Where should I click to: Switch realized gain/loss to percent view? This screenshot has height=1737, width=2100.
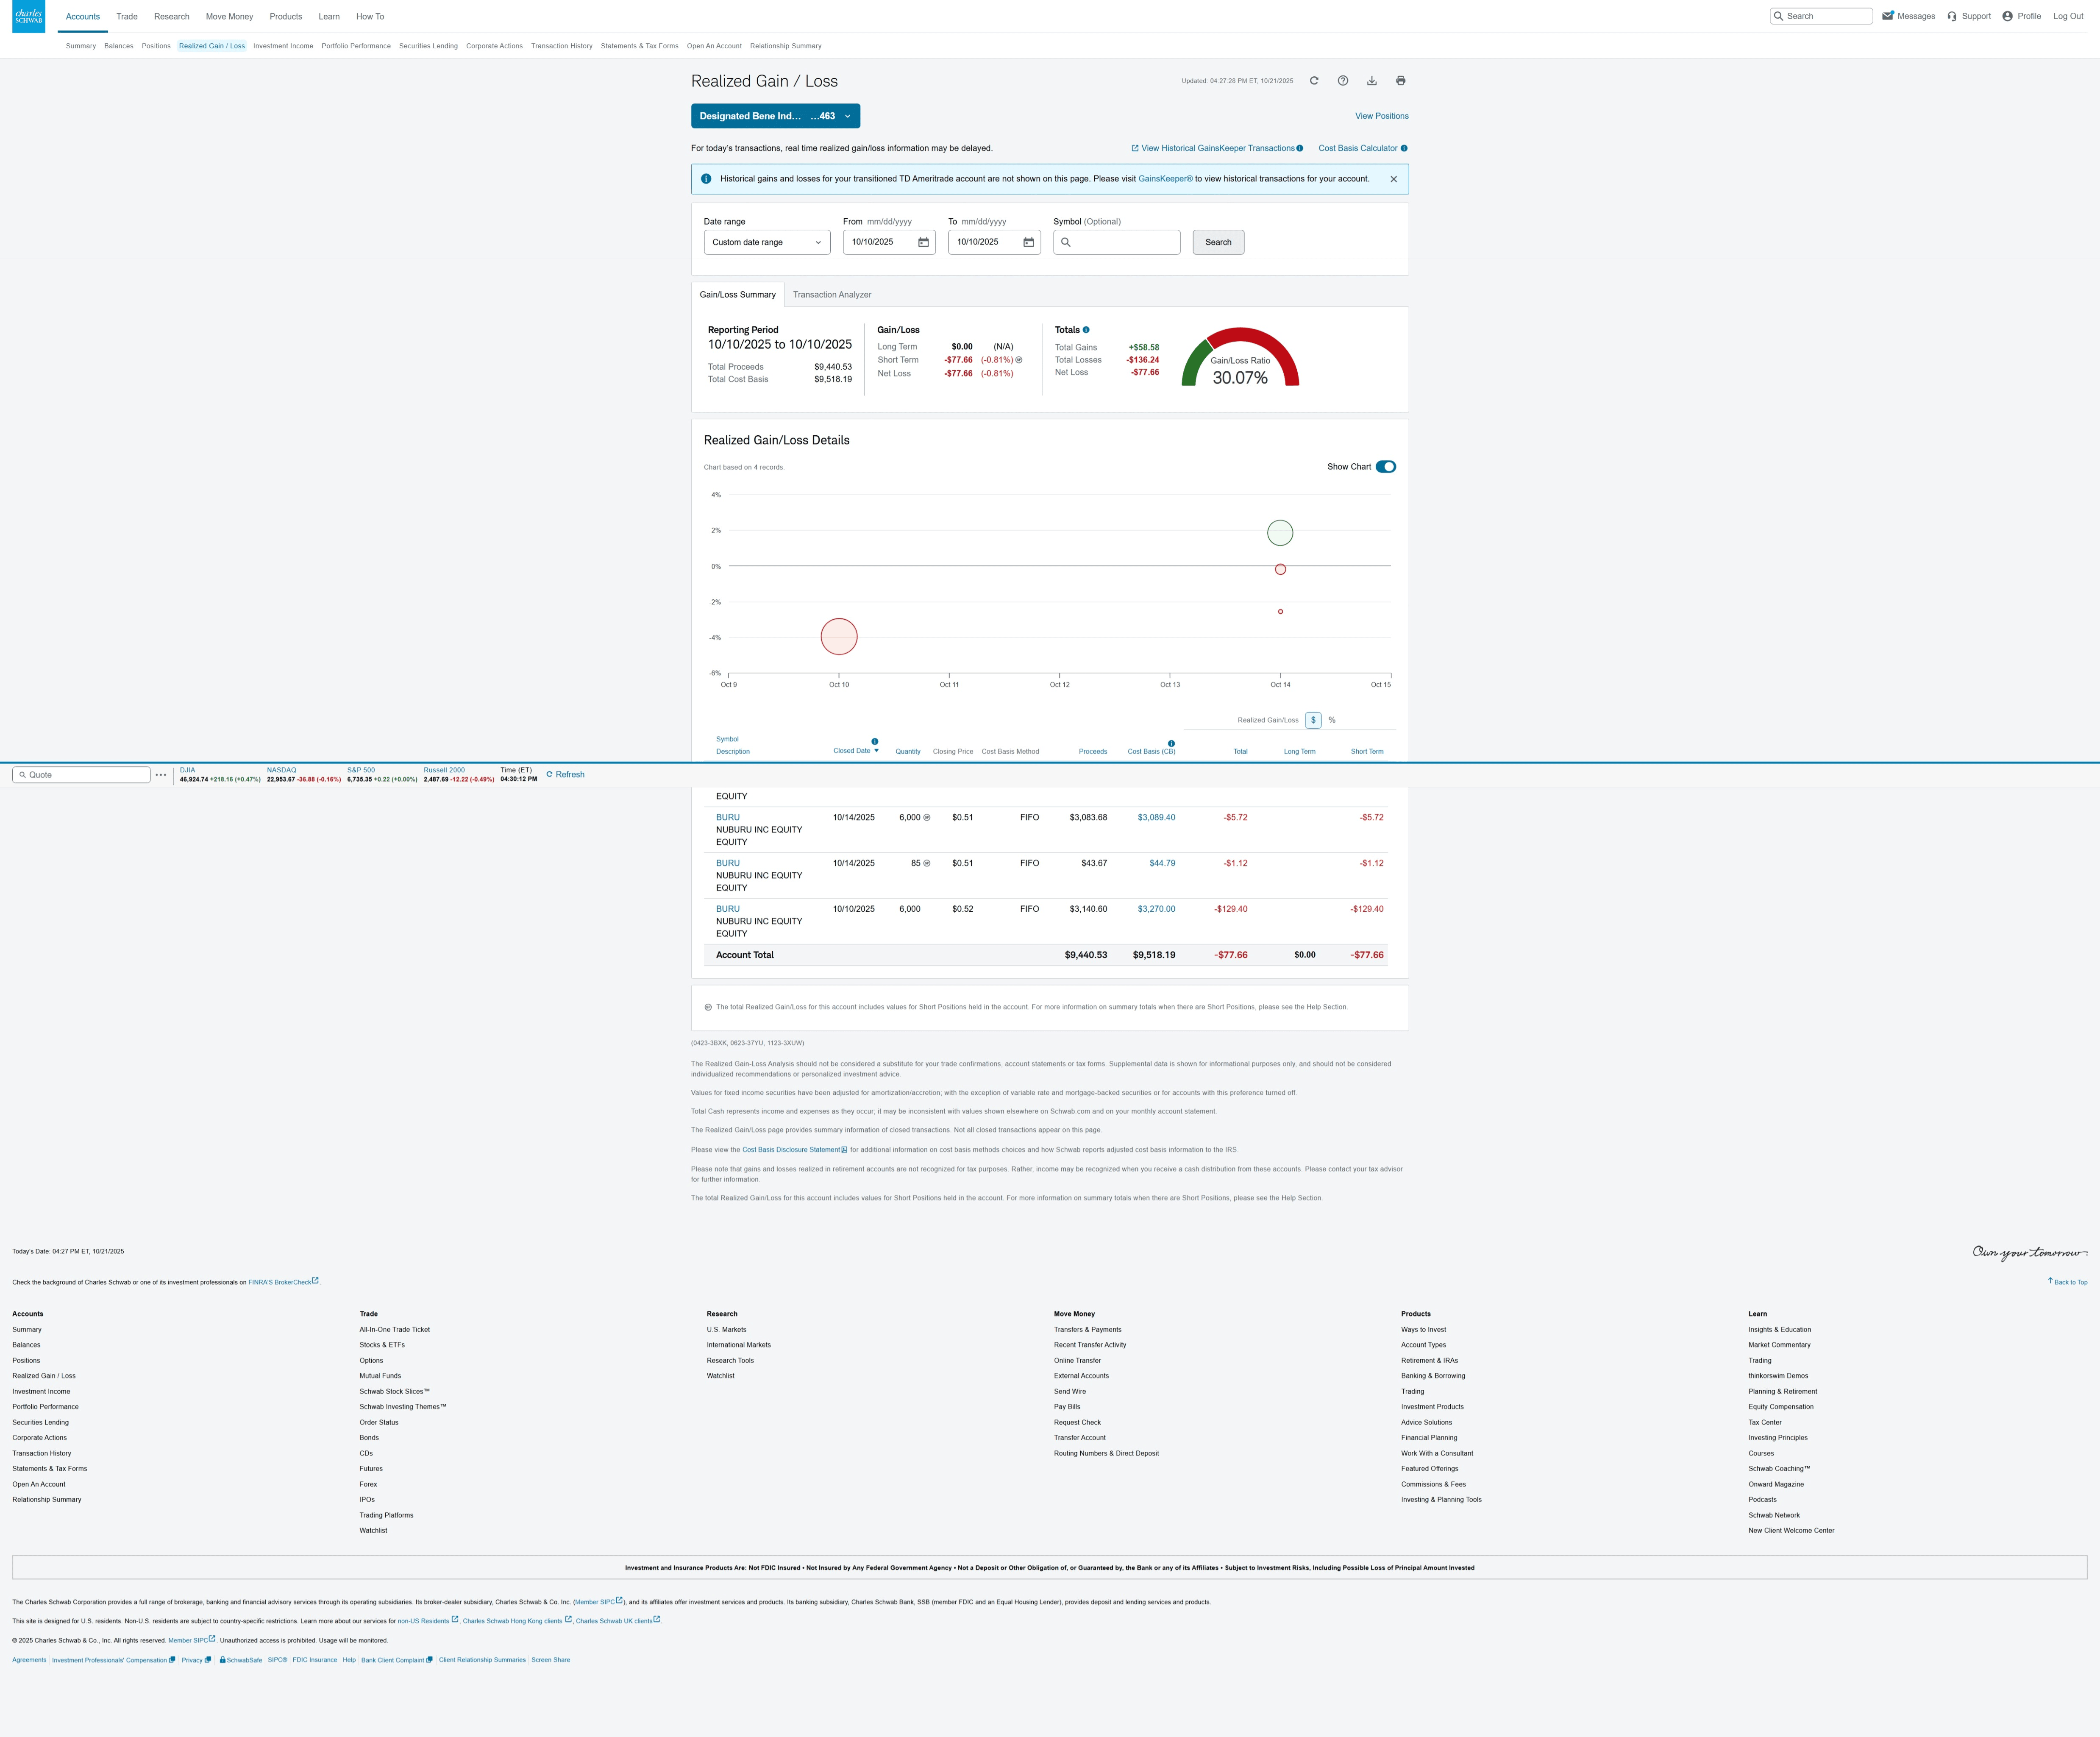[1332, 720]
